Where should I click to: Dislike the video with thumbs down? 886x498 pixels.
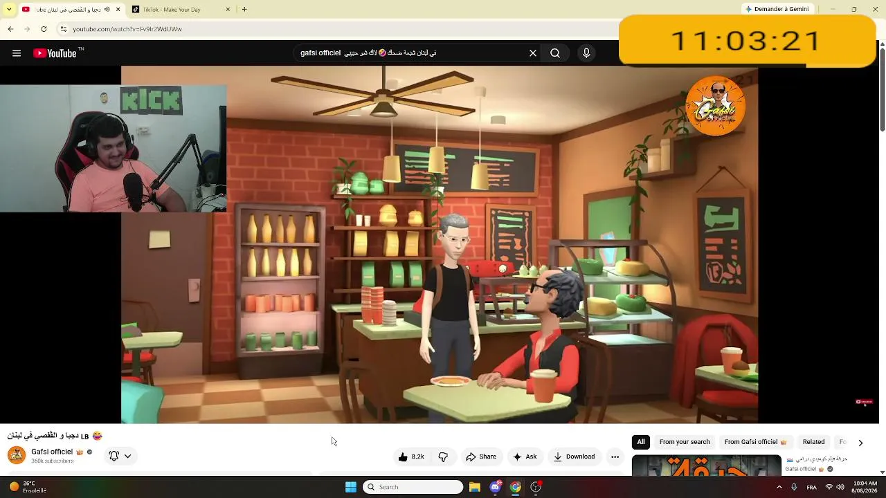(443, 456)
